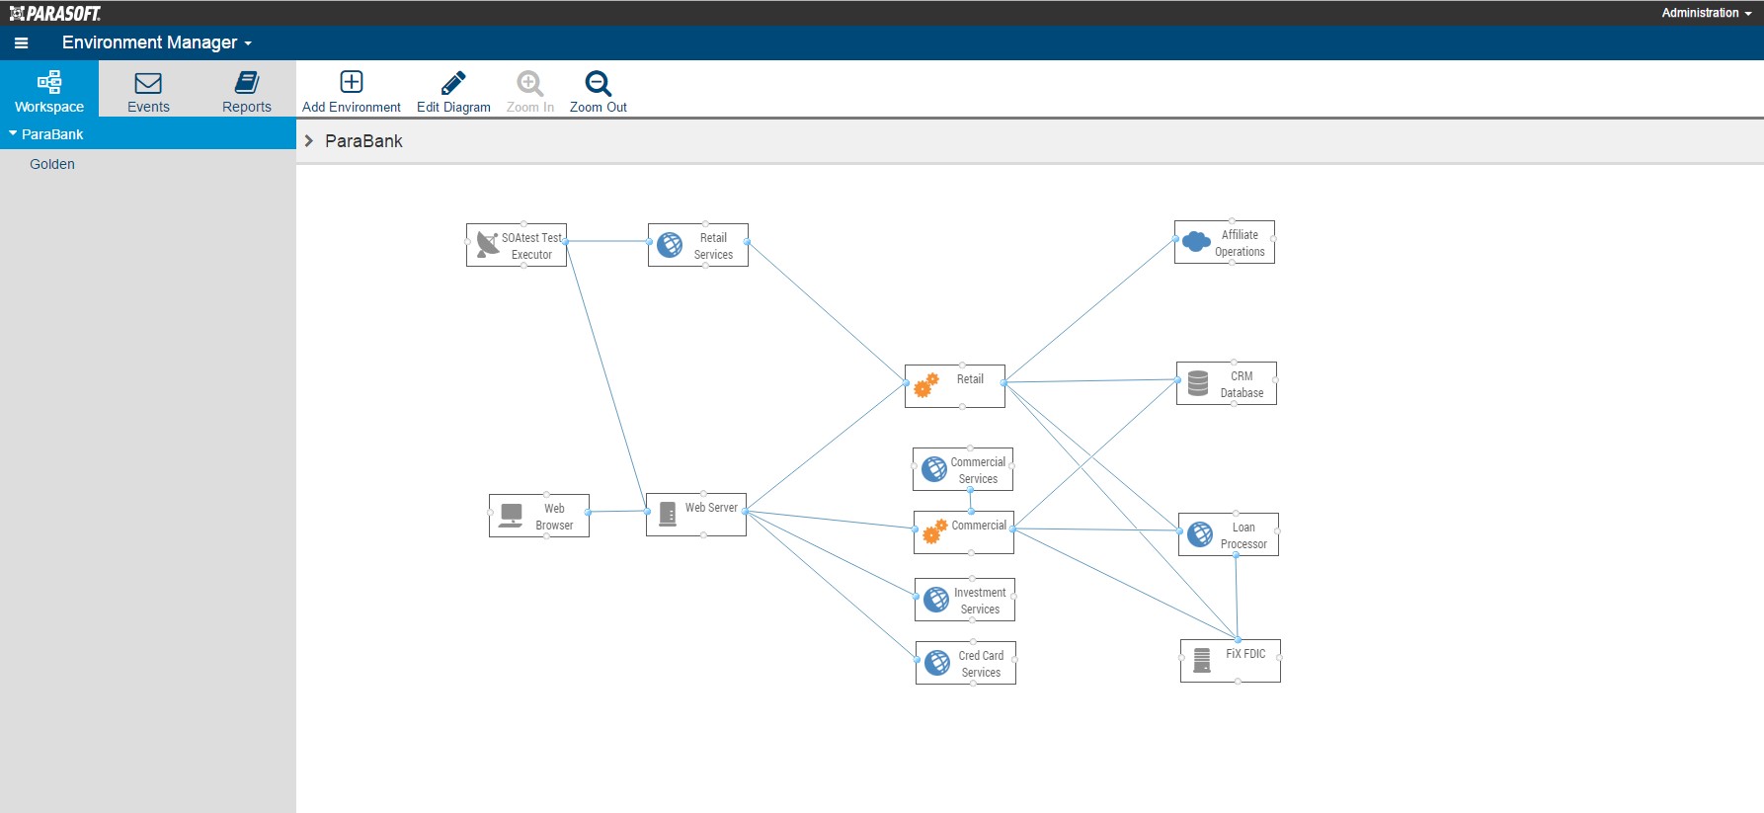Click the Add Environment plus icon
The image size is (1764, 813).
coord(352,82)
